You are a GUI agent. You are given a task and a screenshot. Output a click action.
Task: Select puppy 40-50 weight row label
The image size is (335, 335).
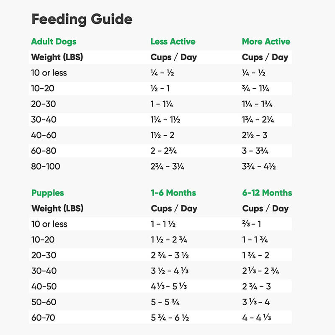click(x=44, y=286)
